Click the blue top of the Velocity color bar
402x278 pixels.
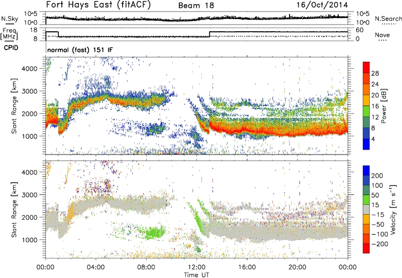pos(366,171)
